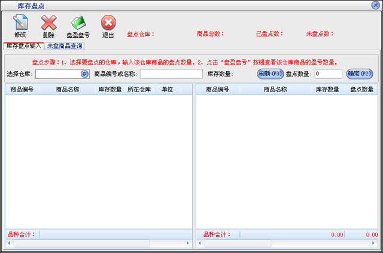Screen dimensions: 383x253
Task: Click right table 商品名称 column header
Action: [x=275, y=90]
